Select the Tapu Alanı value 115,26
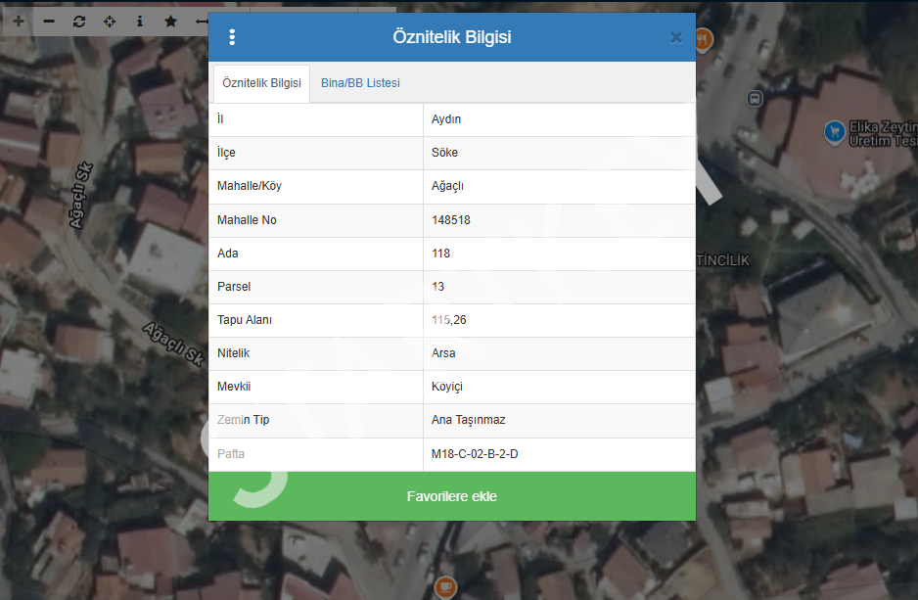 449,320
